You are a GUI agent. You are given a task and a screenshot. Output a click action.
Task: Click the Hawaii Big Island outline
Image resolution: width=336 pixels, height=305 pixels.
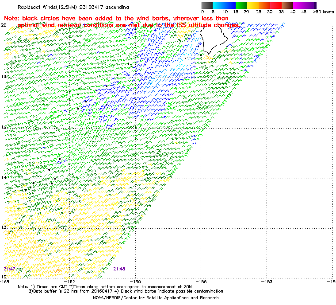point(213,40)
